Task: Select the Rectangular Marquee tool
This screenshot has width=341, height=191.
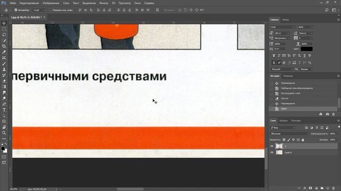Action: point(4,29)
